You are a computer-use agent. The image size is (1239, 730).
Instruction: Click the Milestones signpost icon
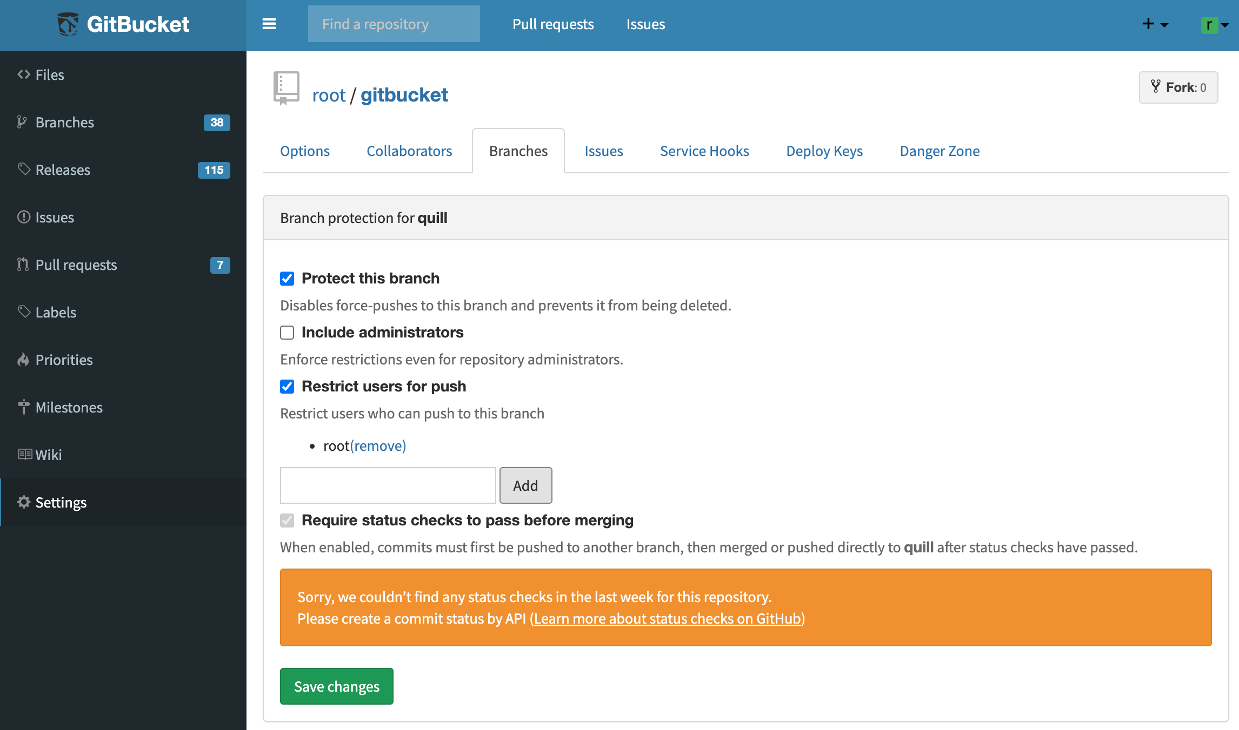(24, 407)
